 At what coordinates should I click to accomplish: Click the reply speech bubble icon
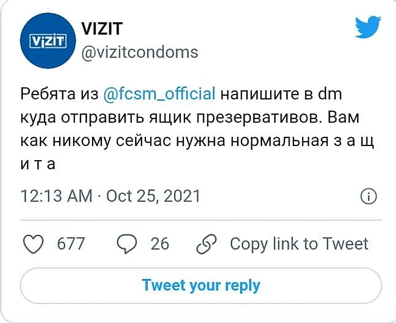coord(127,244)
